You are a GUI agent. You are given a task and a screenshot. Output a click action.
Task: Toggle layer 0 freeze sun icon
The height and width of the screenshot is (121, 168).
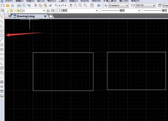(x=11, y=11)
